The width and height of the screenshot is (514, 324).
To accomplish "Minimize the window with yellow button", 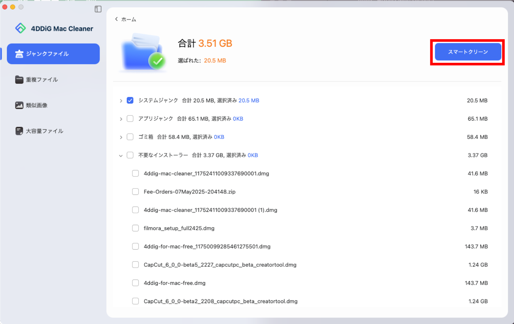I will pos(13,7).
